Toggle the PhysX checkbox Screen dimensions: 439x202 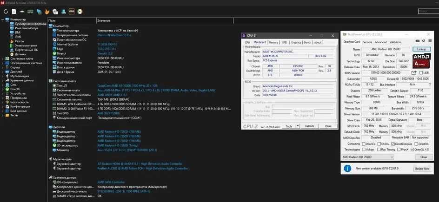tap(399, 150)
